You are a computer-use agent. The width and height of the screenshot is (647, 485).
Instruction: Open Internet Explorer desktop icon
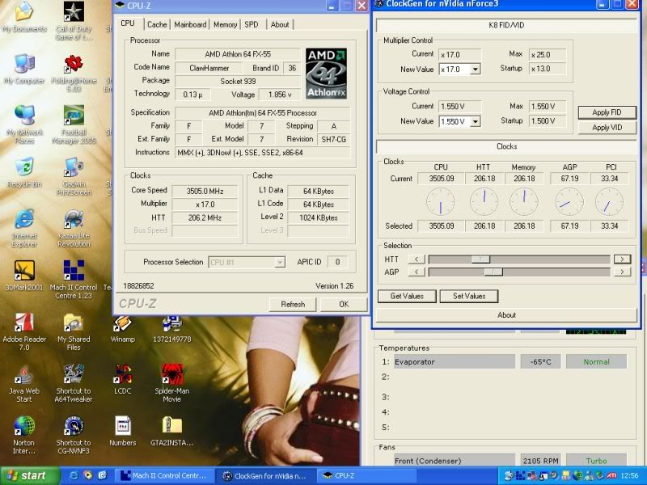[x=24, y=228]
